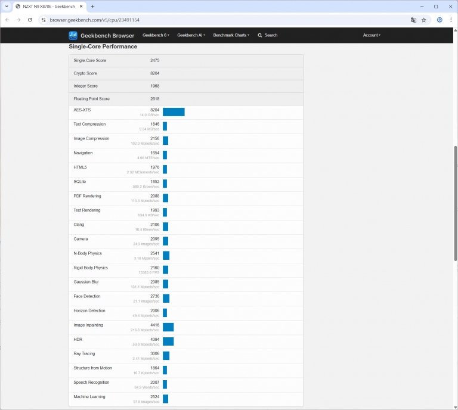Click the address bar URL

pyautogui.click(x=94, y=20)
